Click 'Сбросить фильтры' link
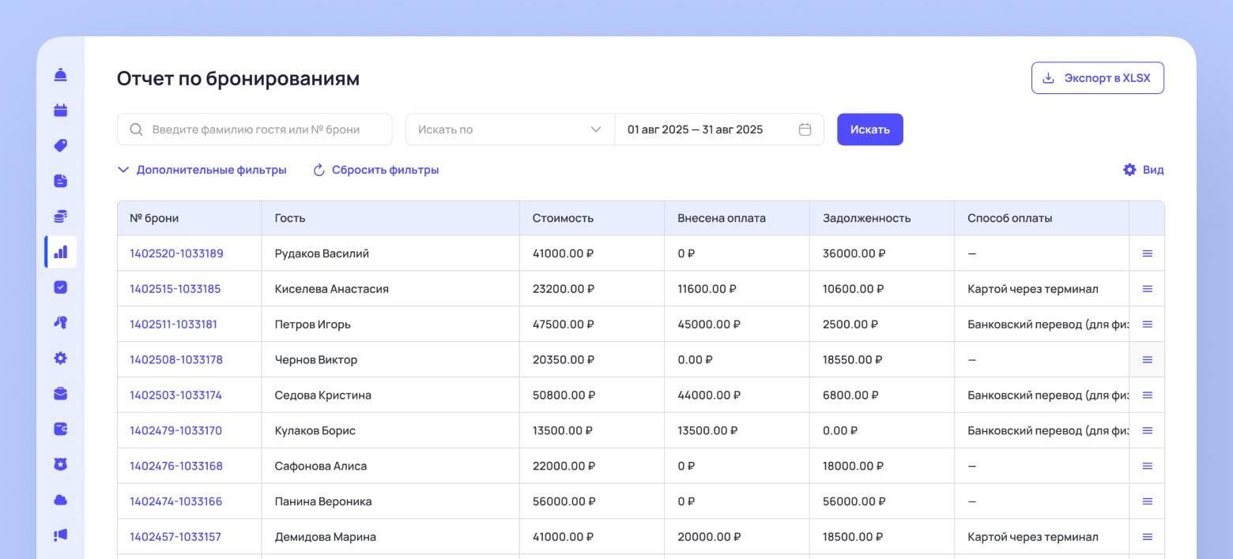 tap(376, 170)
